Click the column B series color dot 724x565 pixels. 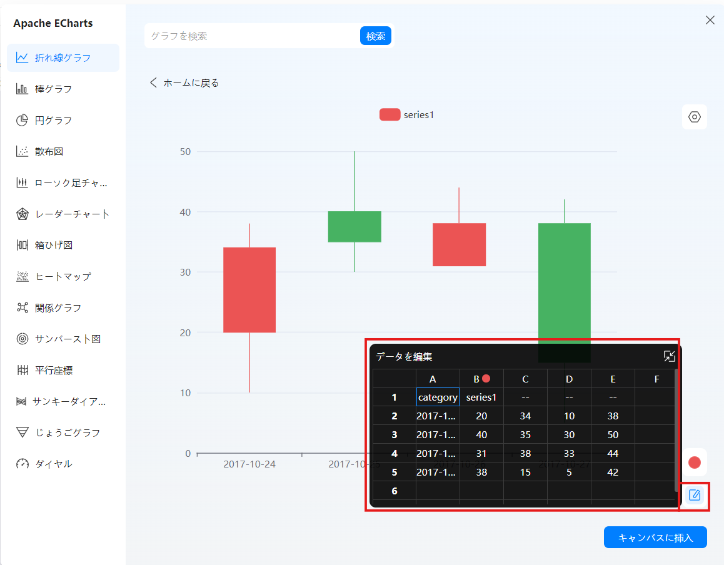[x=486, y=379]
